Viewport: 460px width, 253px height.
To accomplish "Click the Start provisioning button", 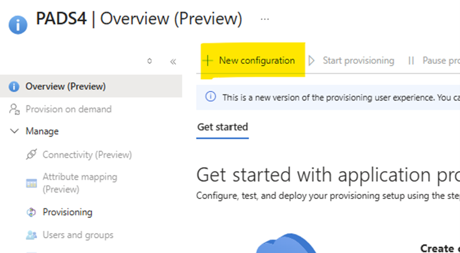I will click(x=351, y=61).
